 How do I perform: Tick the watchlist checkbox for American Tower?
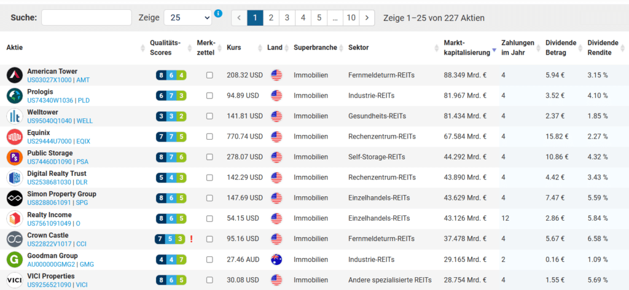209,75
